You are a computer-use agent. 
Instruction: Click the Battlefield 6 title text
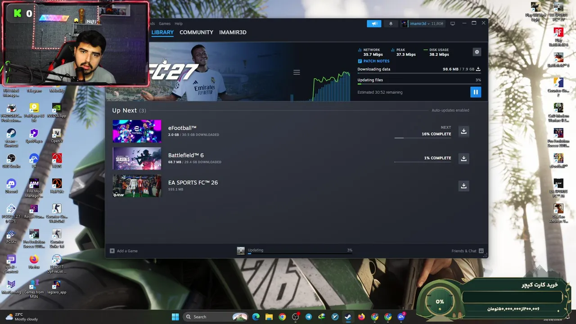click(186, 155)
